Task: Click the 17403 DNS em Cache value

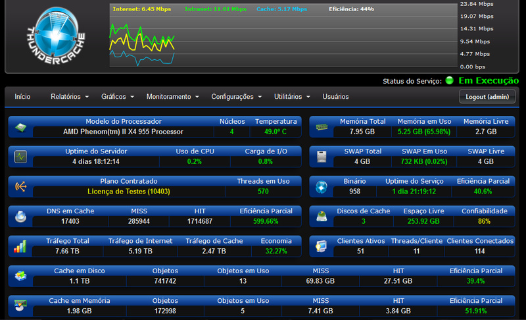Action: click(x=70, y=221)
